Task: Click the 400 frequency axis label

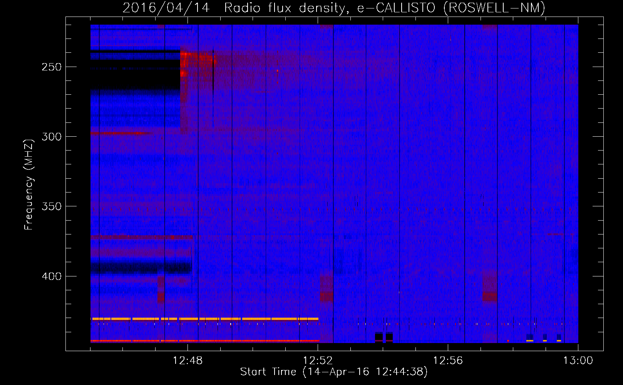Action: pos(52,276)
